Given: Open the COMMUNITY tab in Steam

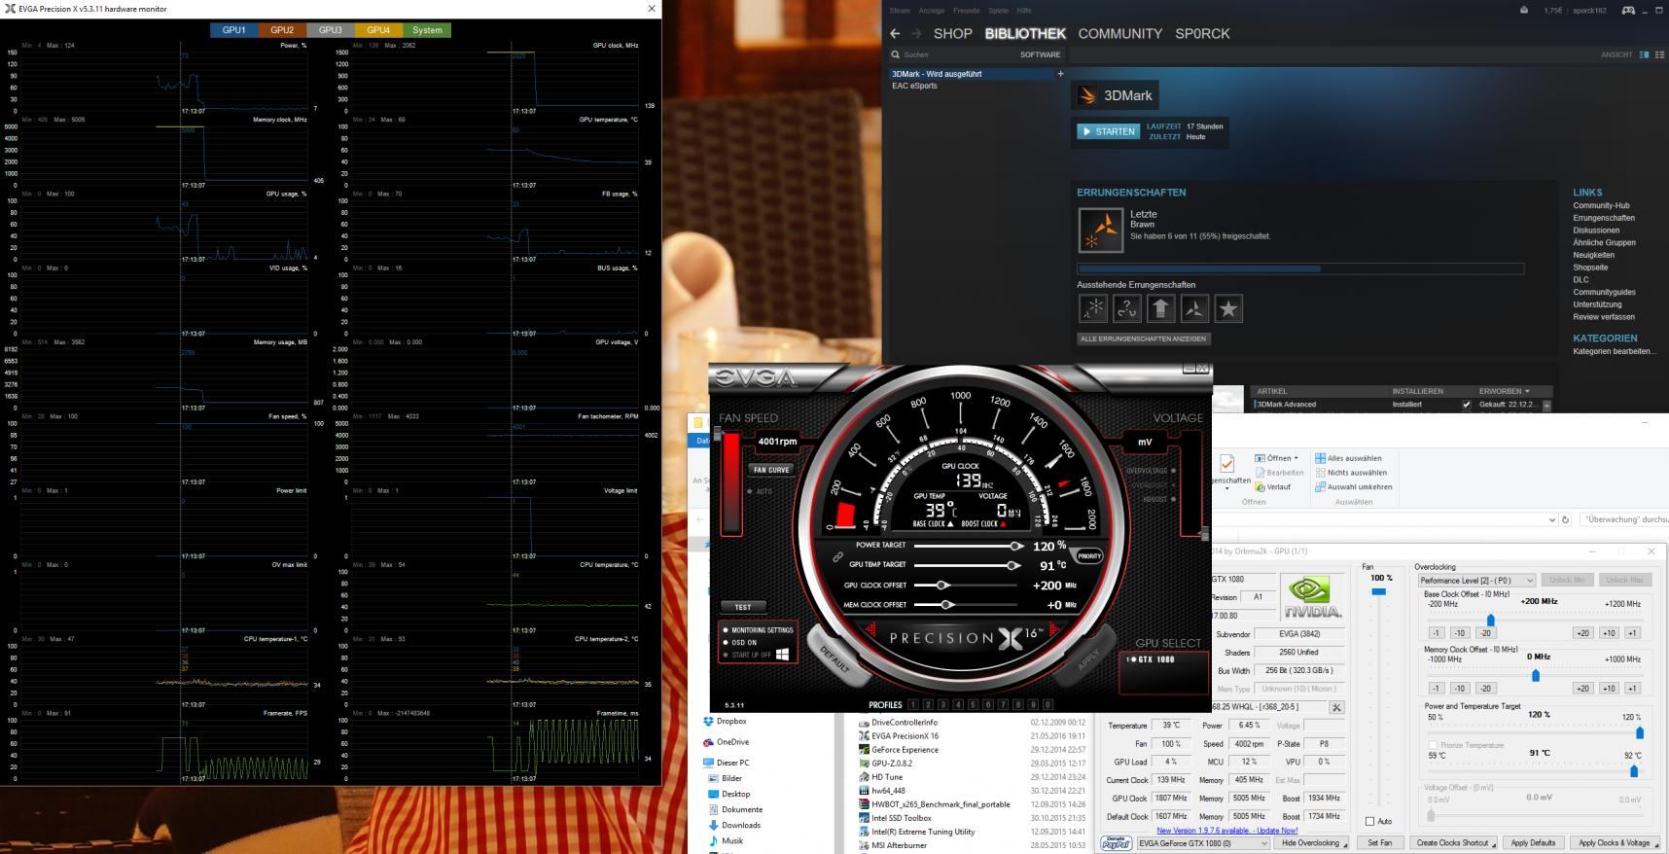Looking at the screenshot, I should (x=1119, y=33).
